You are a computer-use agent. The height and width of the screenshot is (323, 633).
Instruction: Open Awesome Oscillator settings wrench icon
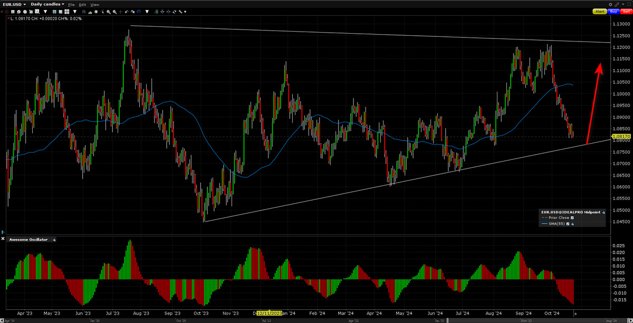(x=53, y=239)
